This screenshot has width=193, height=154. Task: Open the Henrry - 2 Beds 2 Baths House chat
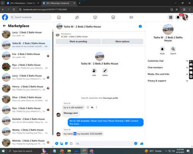26,88
